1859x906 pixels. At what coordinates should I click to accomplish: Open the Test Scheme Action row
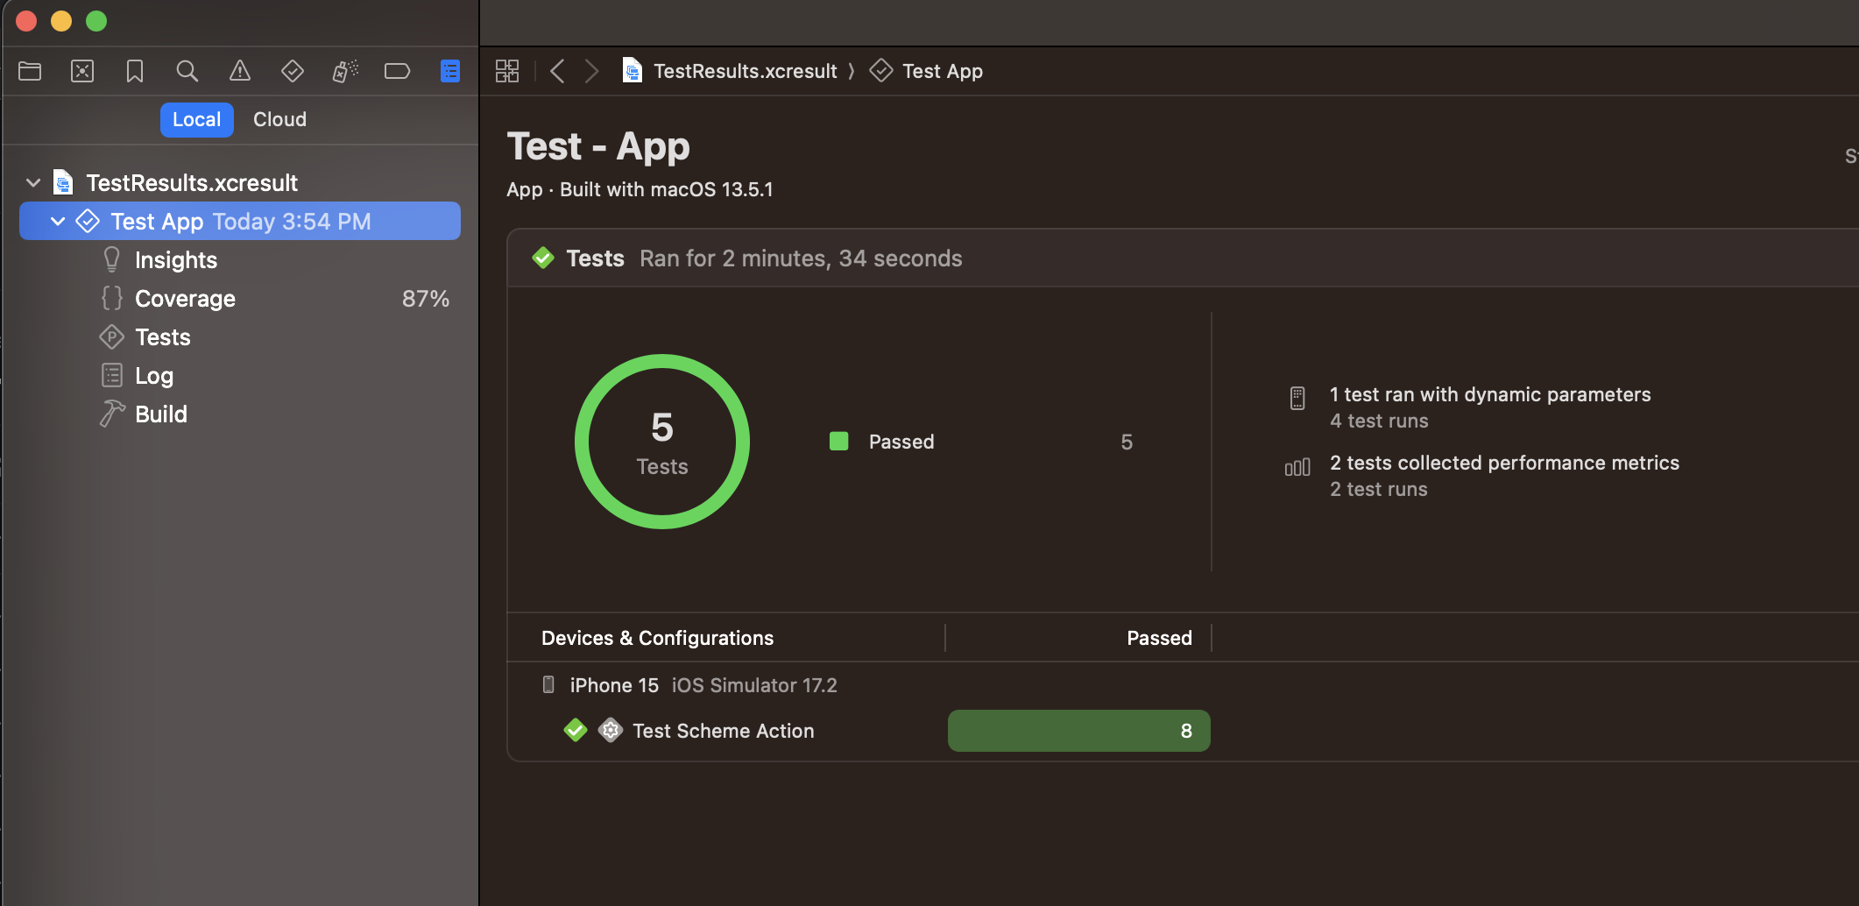(x=724, y=730)
